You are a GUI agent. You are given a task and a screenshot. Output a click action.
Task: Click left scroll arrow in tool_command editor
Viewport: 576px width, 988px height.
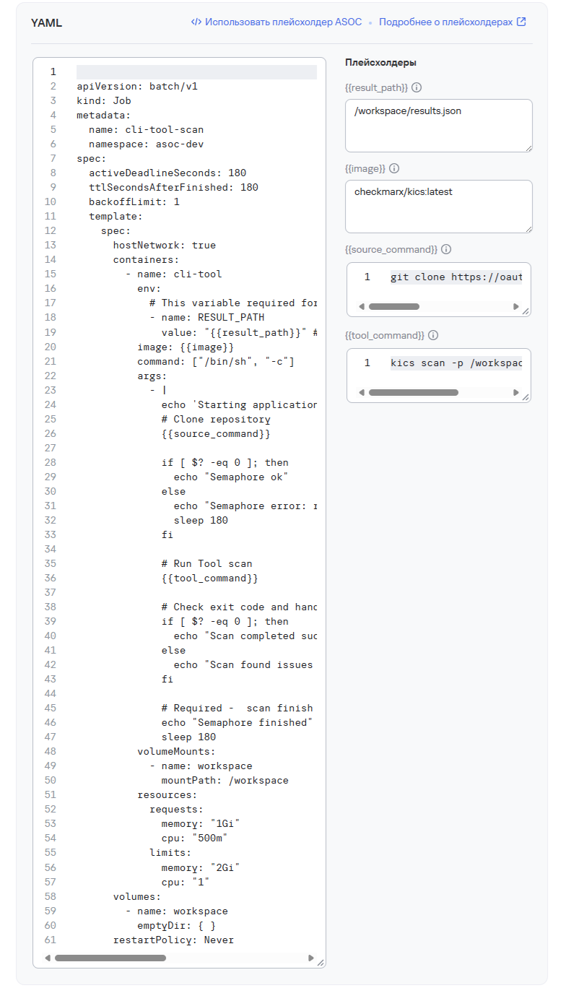pos(362,393)
